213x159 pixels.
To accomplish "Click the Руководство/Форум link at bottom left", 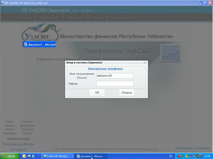I will click(x=18, y=144).
